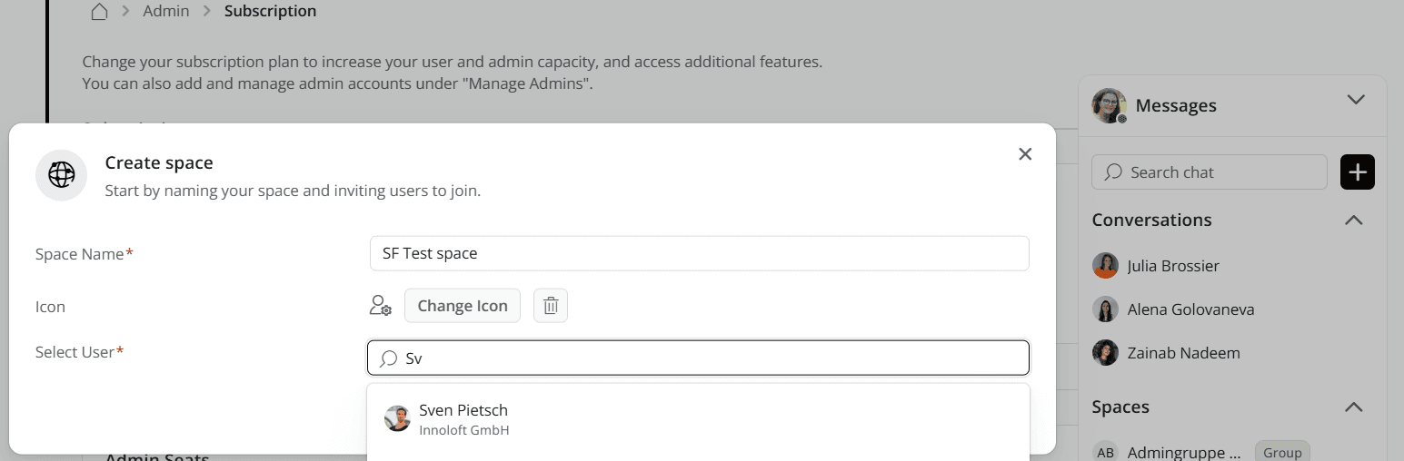Click Julia Brossier's avatar
1404x461 pixels.
1105,266
